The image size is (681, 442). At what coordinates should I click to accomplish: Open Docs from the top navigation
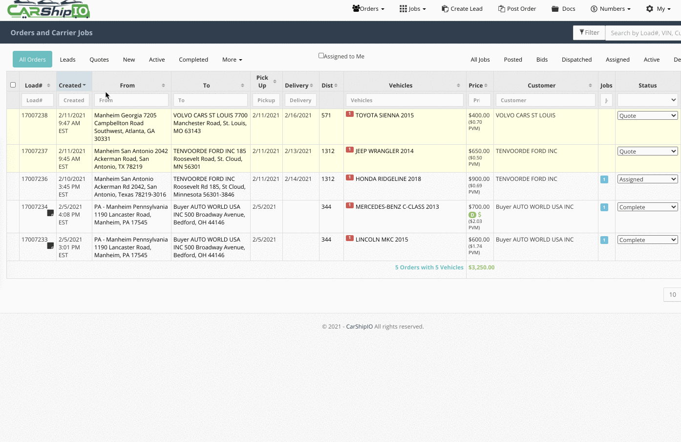(x=563, y=9)
